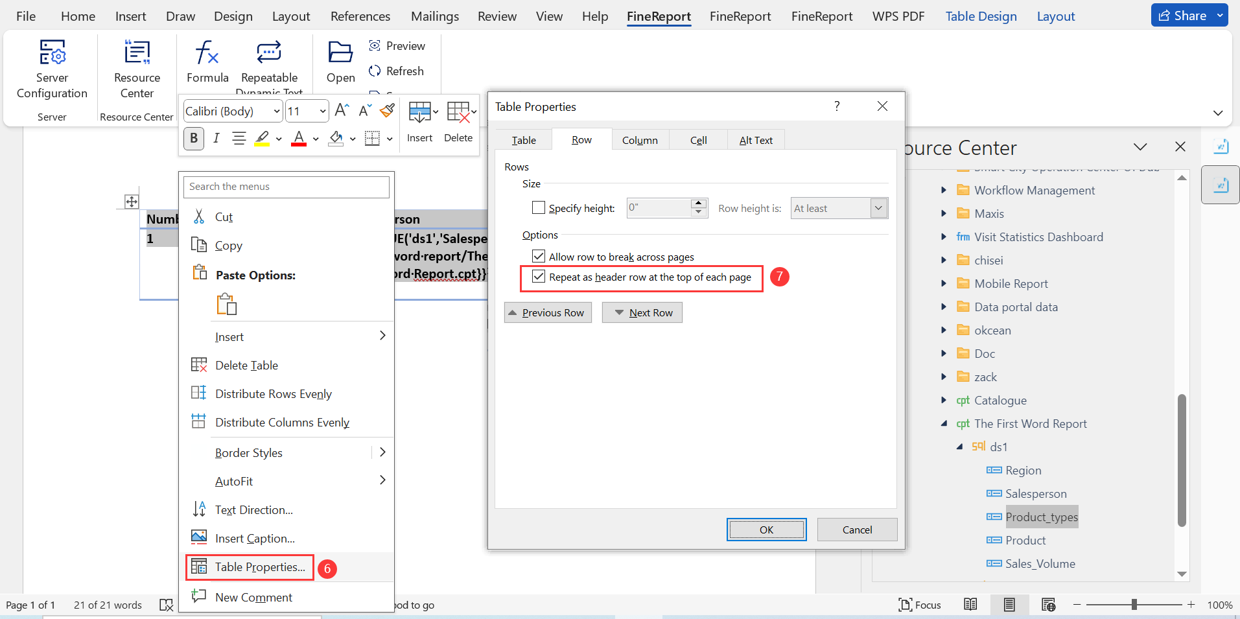Viewport: 1240px width, 619px height.
Task: Click the Next Row button
Action: coord(642,312)
